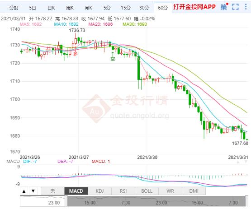Click the 2021/3/26 date axis label
Screen dimensions: 251x209
[x=30, y=158]
